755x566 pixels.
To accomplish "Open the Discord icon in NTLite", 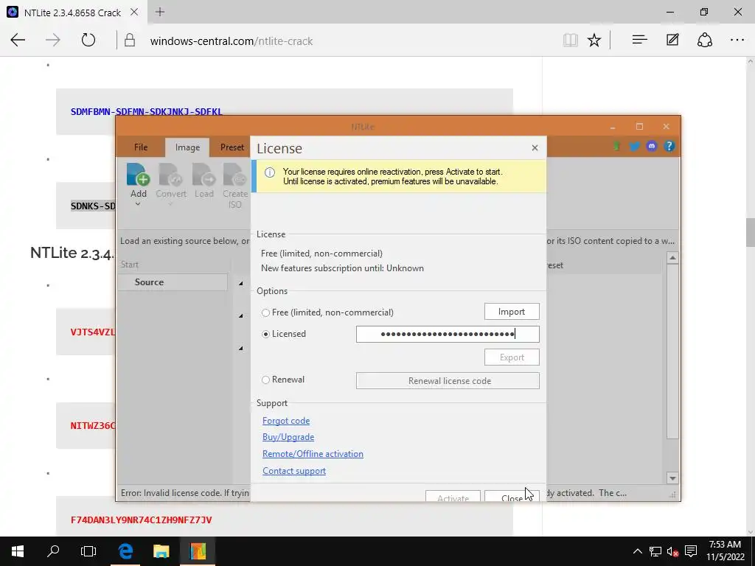I will coord(652,146).
